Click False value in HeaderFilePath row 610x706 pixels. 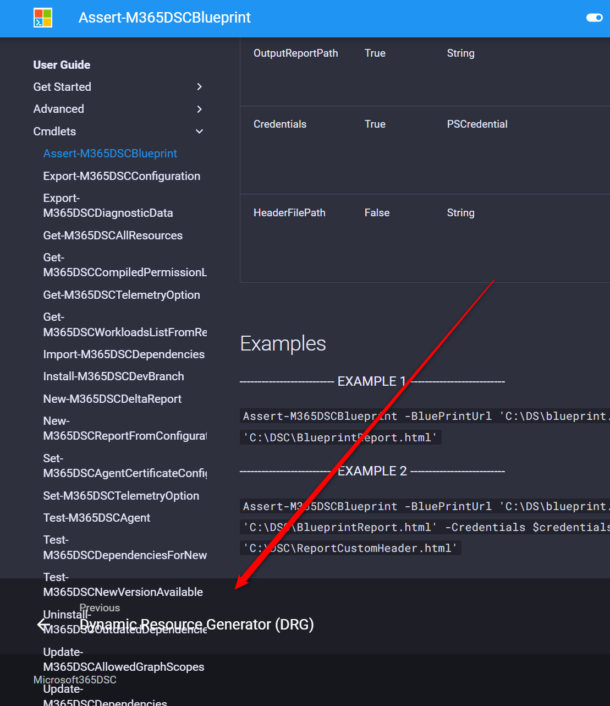coord(377,213)
